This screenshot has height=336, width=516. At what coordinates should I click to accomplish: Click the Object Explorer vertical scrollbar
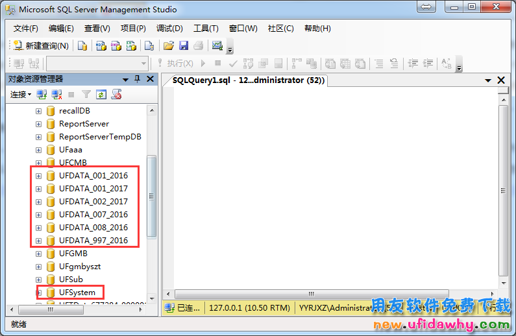152,195
